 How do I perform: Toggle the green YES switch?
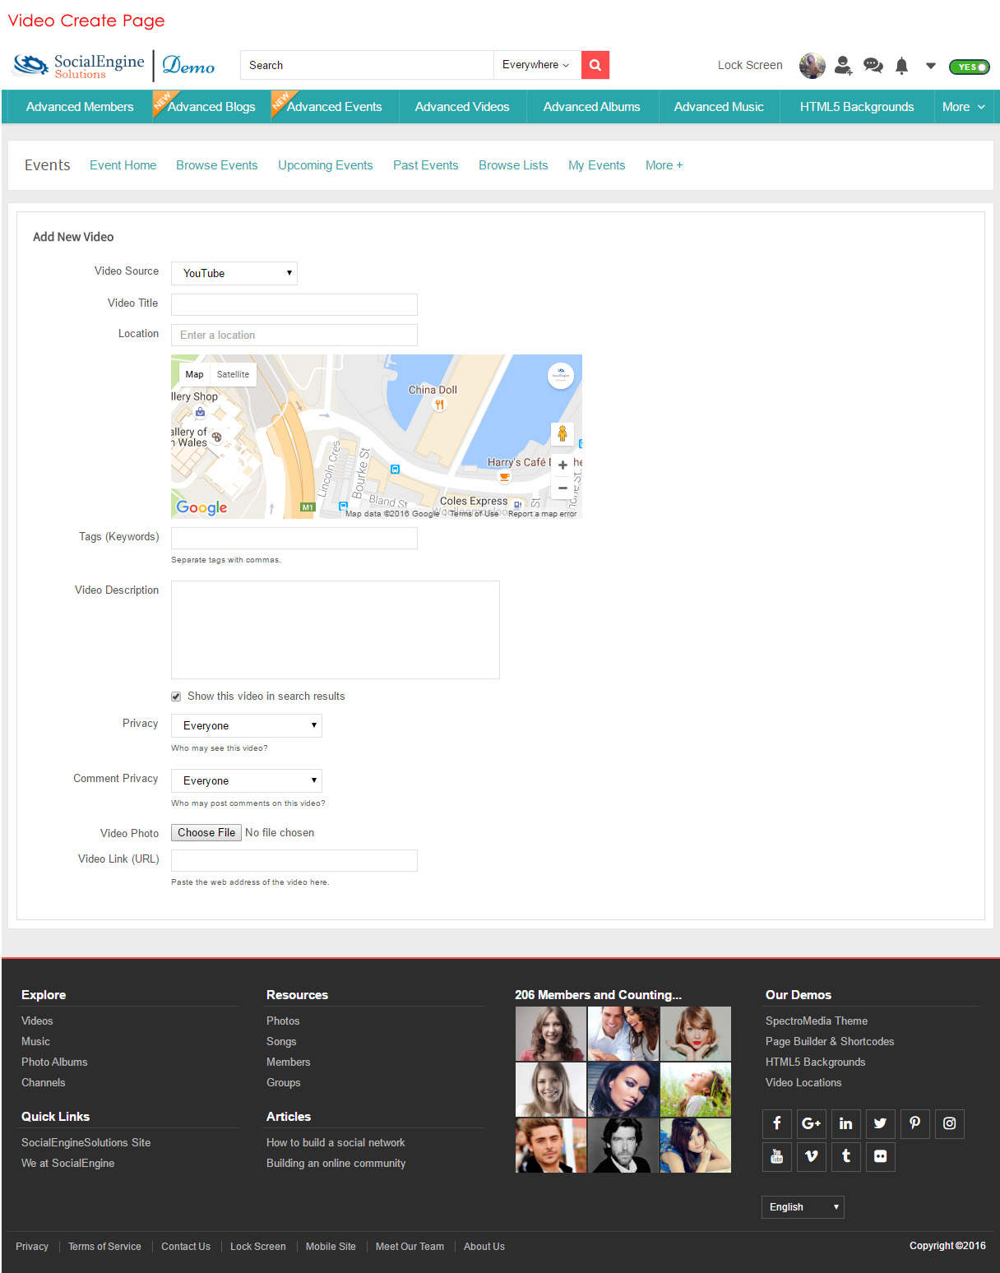point(969,67)
